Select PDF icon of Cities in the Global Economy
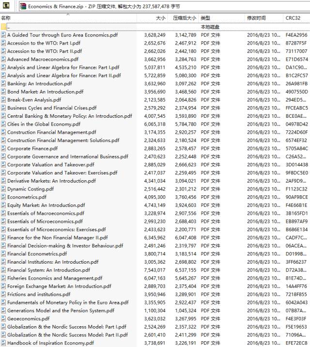Image resolution: width=310 pixels, height=347 pixels. pyautogui.click(x=3, y=124)
